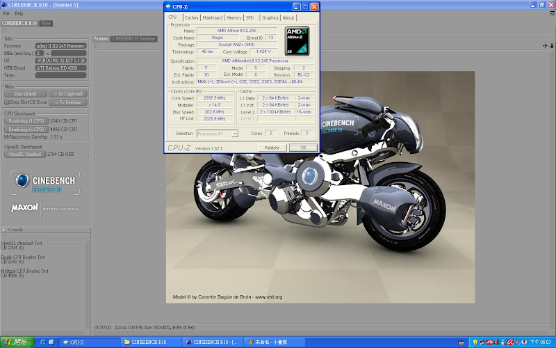Click the MAXON logo in left panel
Viewport: 556px width, 348px height.
[24, 207]
